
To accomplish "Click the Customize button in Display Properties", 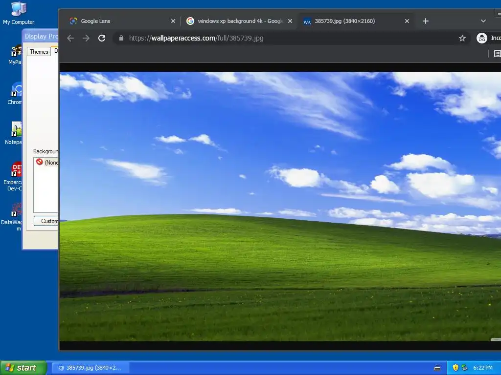I will pyautogui.click(x=46, y=221).
